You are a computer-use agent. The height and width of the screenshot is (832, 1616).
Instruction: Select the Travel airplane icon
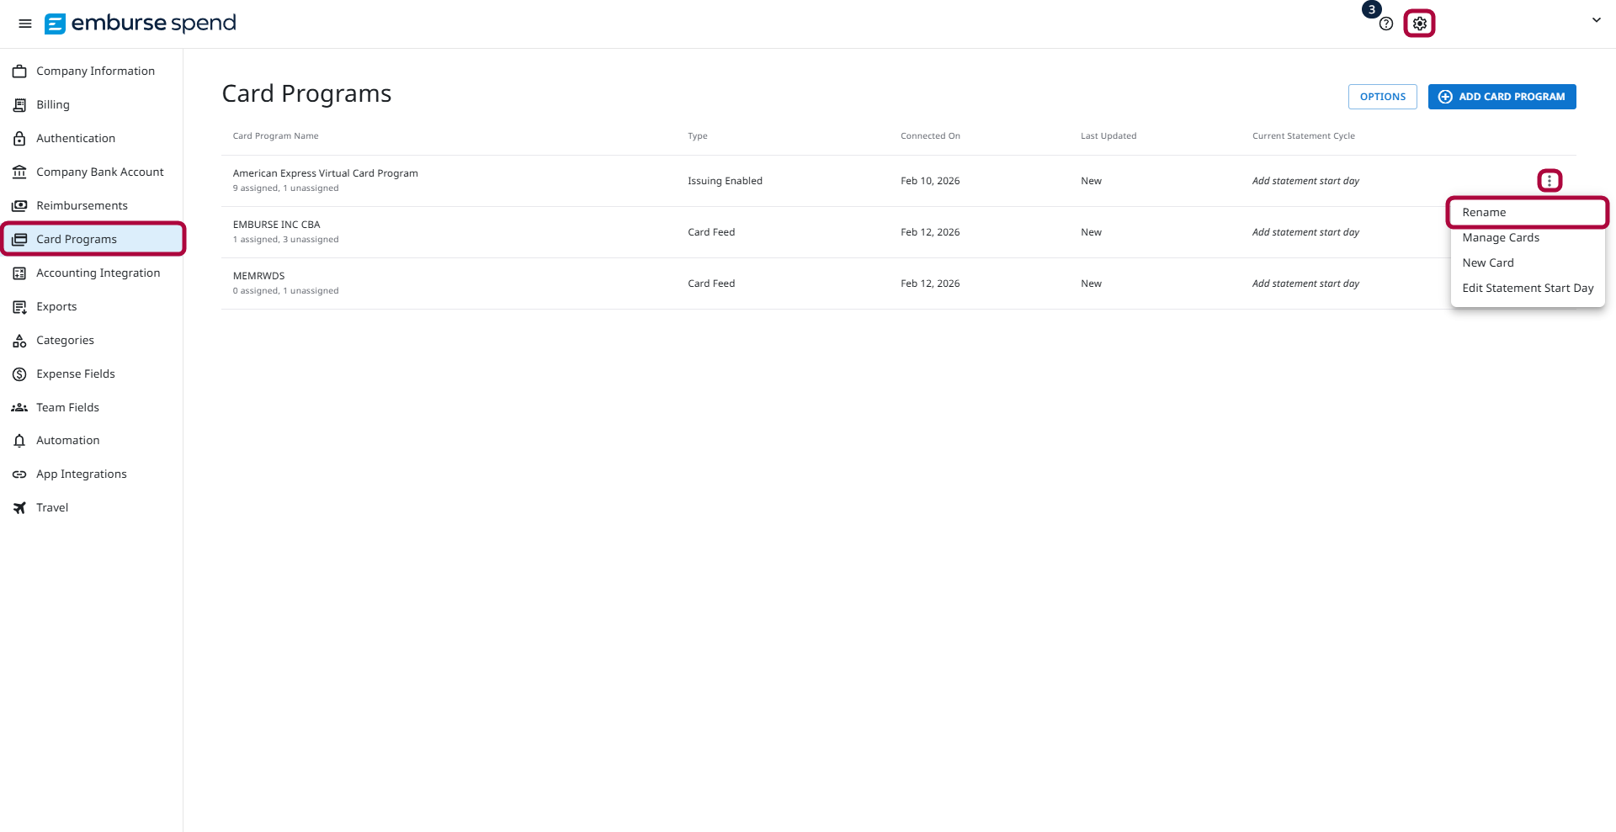click(19, 507)
